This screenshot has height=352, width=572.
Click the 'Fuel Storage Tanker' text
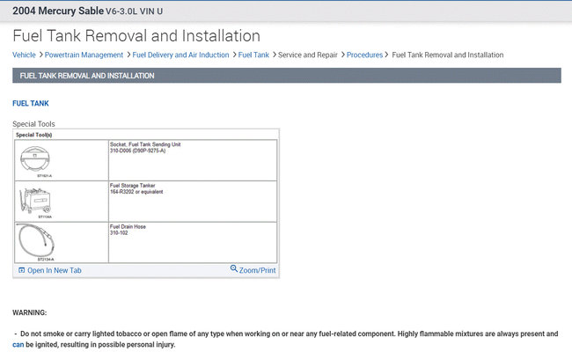click(132, 186)
